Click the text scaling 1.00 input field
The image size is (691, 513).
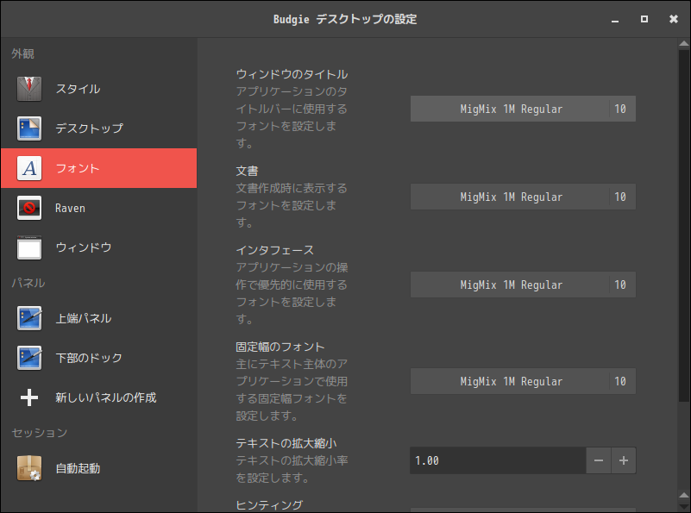[x=498, y=460]
